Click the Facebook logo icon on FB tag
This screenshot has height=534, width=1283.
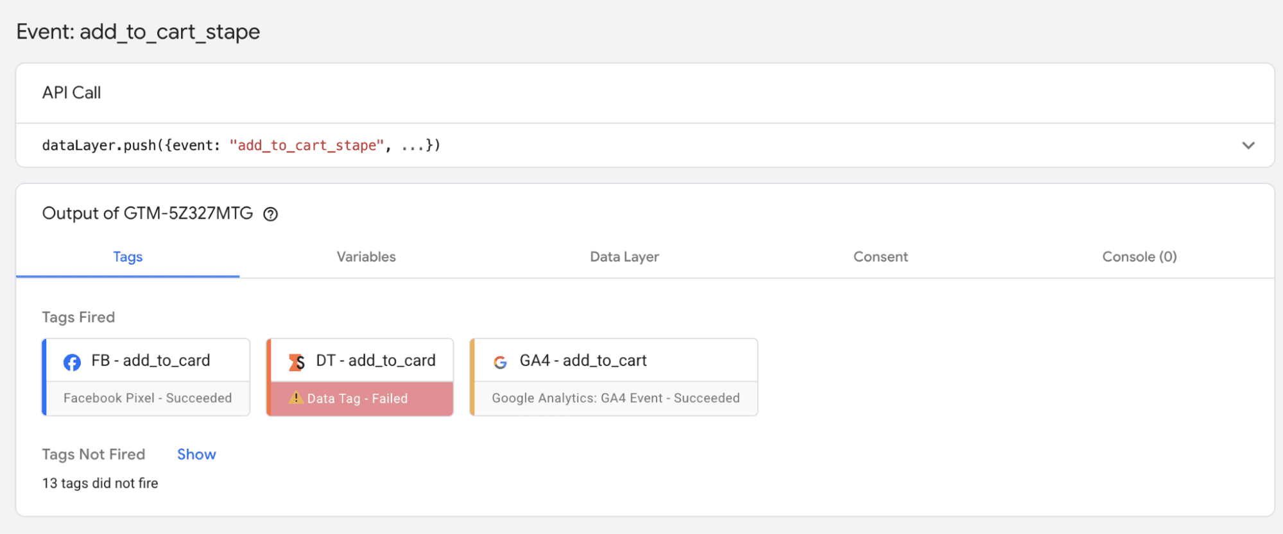(x=72, y=362)
